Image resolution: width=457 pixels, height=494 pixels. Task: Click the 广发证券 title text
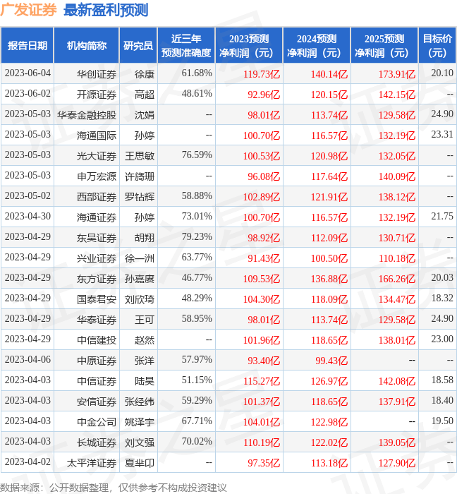(x=29, y=11)
